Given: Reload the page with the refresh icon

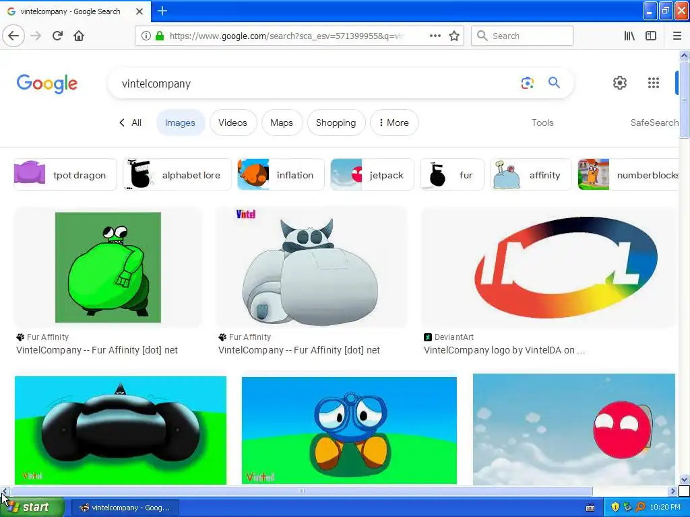Looking at the screenshot, I should (57, 36).
